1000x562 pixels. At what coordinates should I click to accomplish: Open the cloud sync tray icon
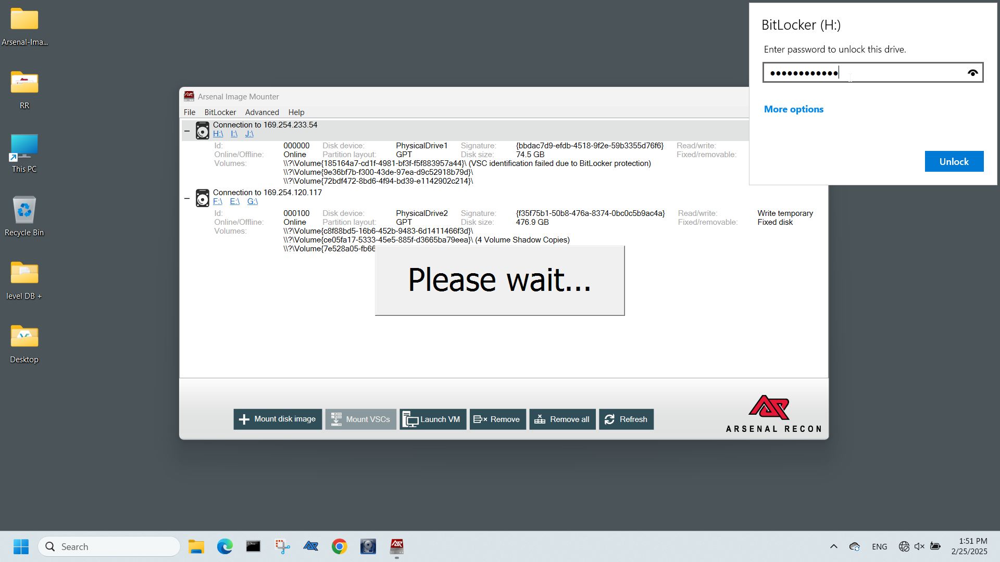(855, 546)
